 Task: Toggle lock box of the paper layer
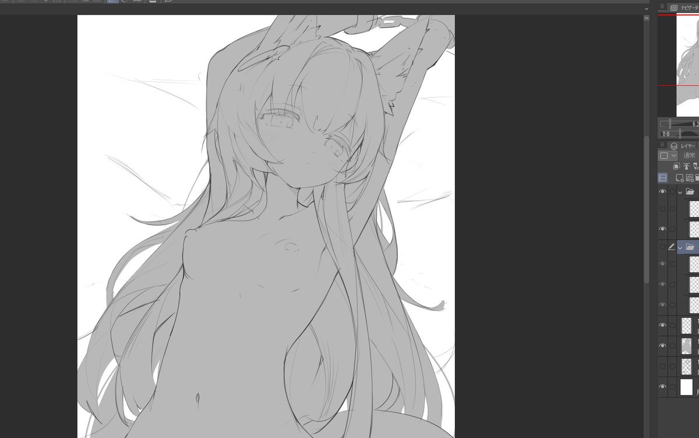[x=672, y=386]
